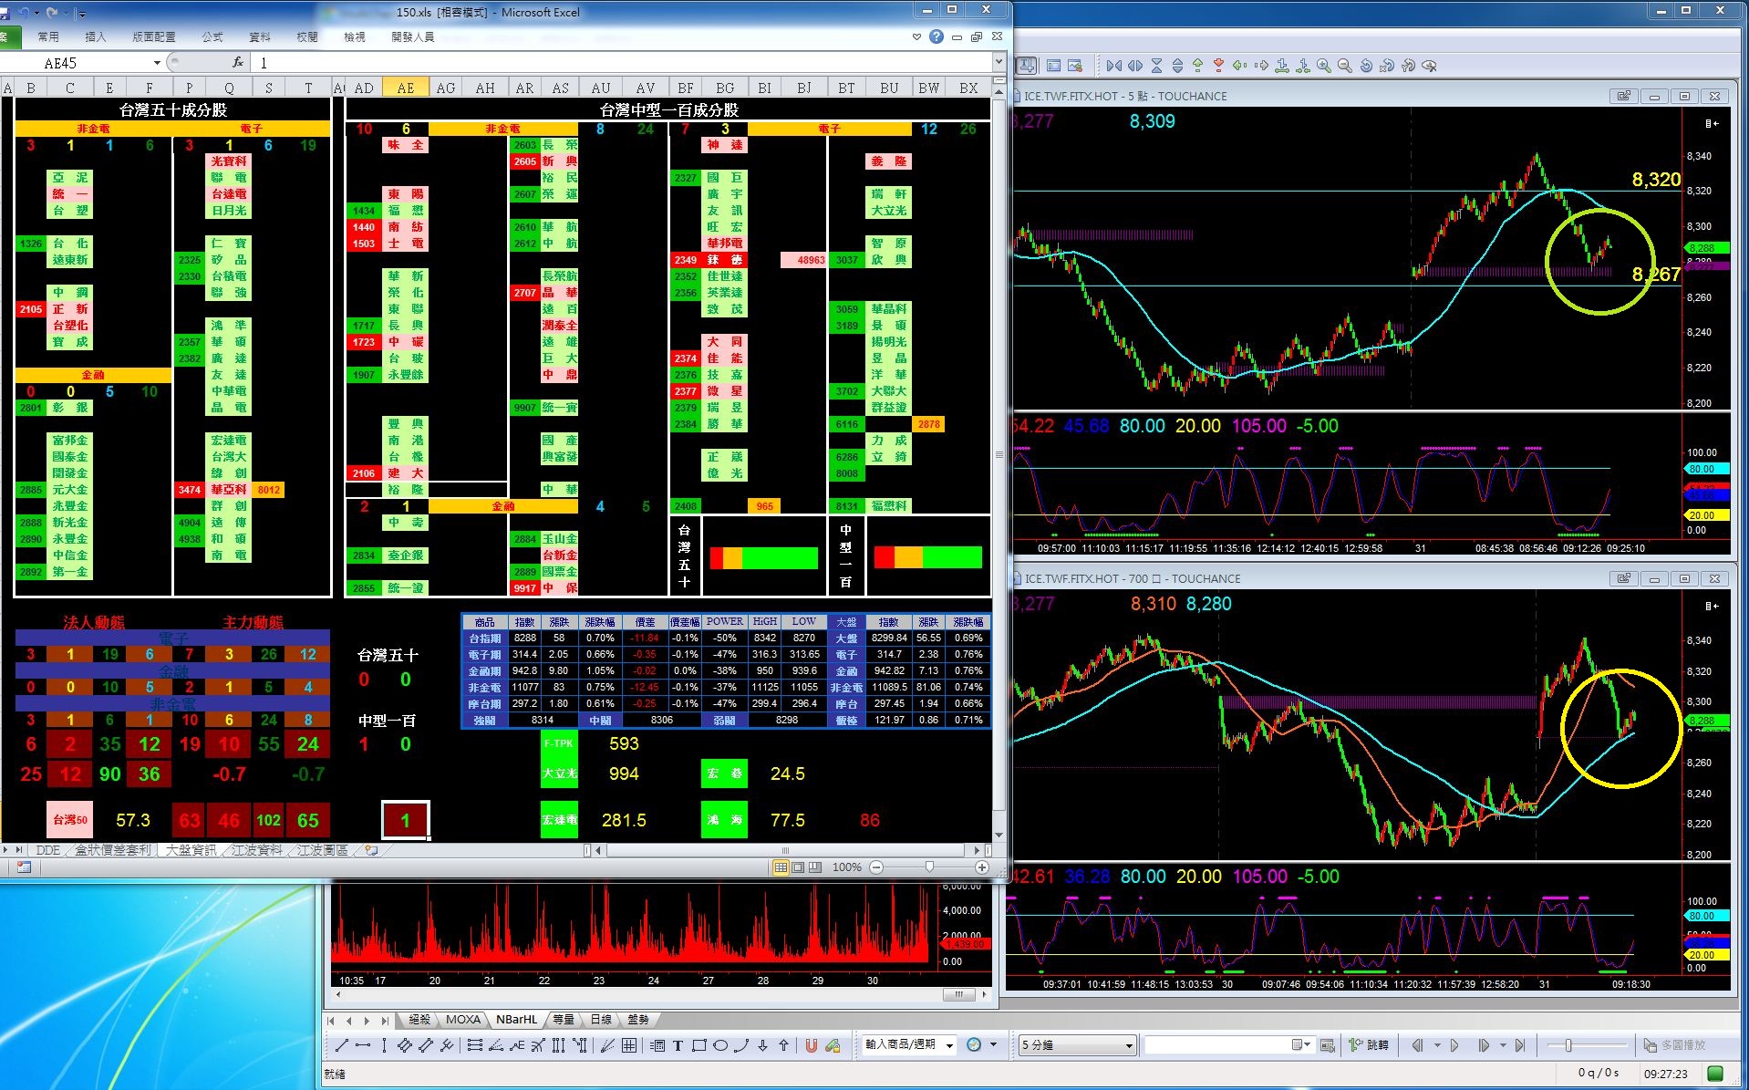This screenshot has height=1090, width=1749.
Task: Click the jump 跳轉 button
Action: pyautogui.click(x=1369, y=1045)
